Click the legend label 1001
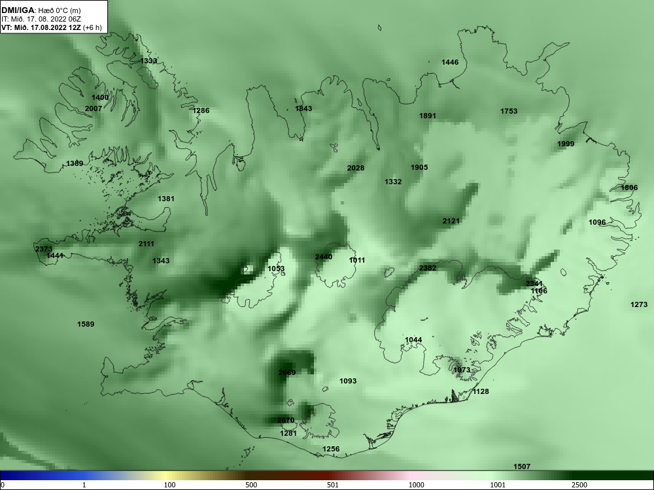 (498, 485)
